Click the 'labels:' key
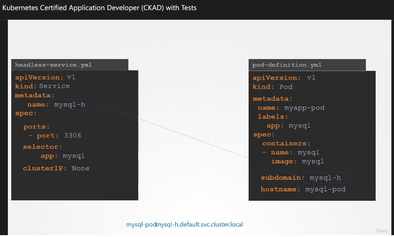 click(x=273, y=117)
